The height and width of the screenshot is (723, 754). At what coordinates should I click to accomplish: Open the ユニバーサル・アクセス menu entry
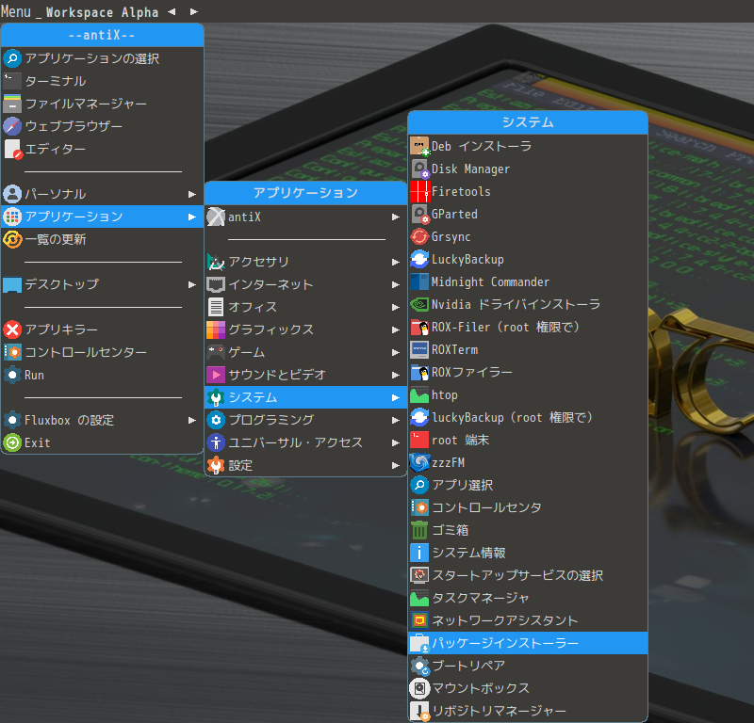tap(305, 442)
